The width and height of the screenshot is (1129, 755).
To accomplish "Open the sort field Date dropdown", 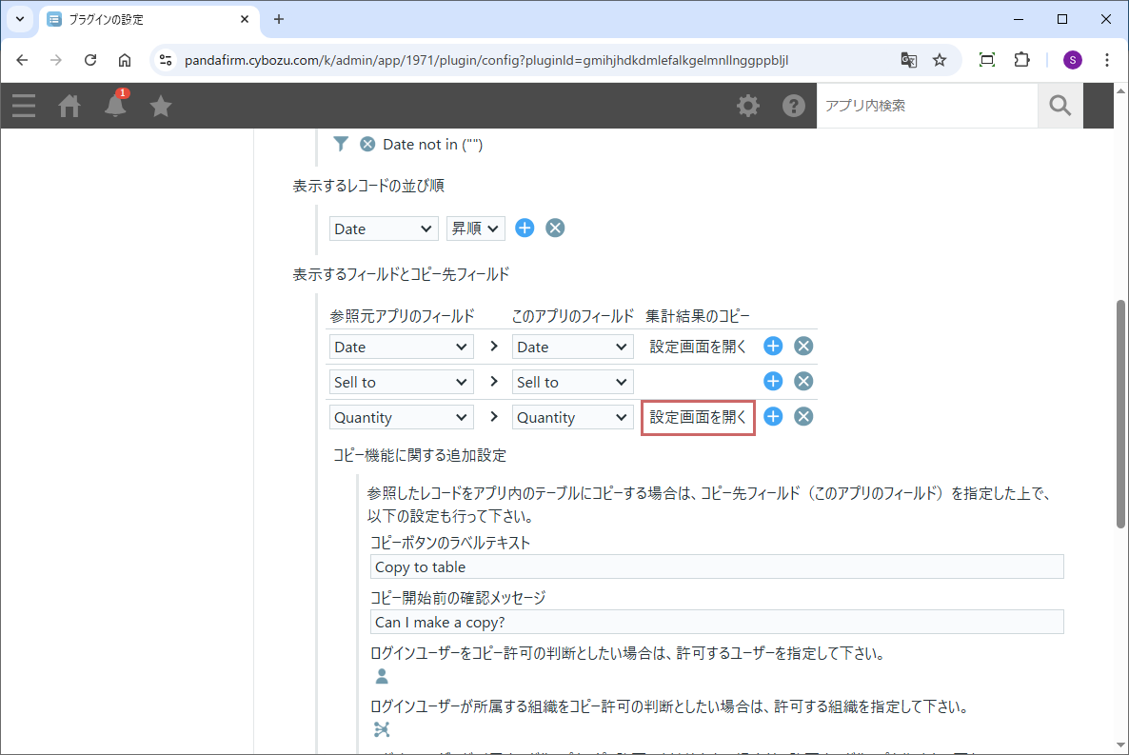I will click(x=384, y=228).
